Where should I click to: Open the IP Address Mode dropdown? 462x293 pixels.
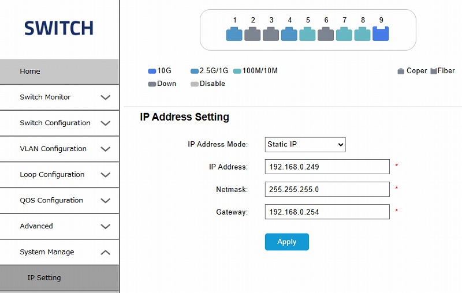point(305,144)
